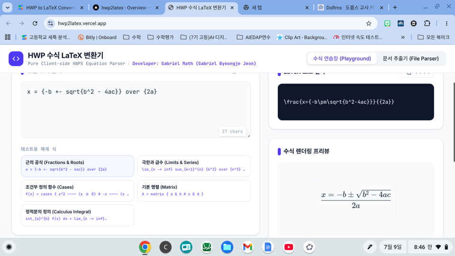Load the 극한과 급수 (Limits & Series) example
This screenshot has height=256, width=455.
[x=194, y=166]
